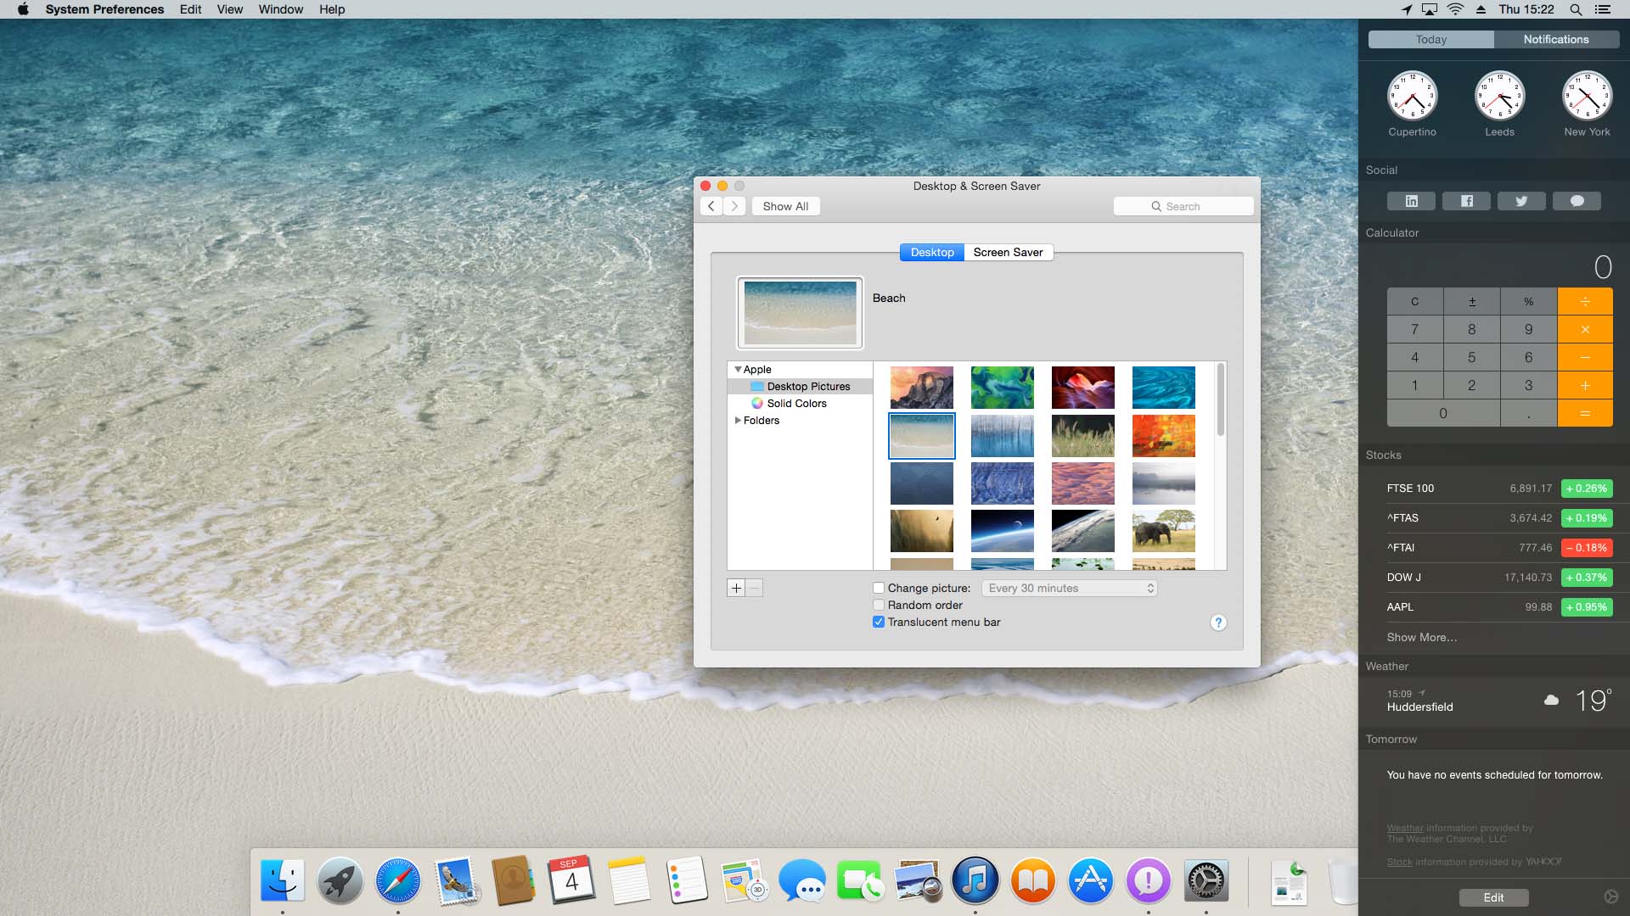
Task: Switch to the Screen Saver tab
Action: click(x=1008, y=252)
